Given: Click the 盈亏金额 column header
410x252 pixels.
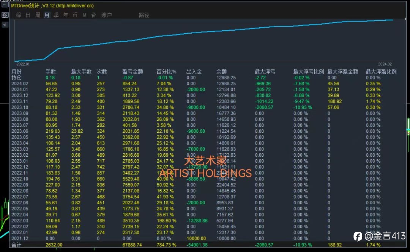Looking at the screenshot, I should [x=132, y=72].
